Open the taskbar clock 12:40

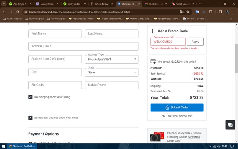click(225, 146)
